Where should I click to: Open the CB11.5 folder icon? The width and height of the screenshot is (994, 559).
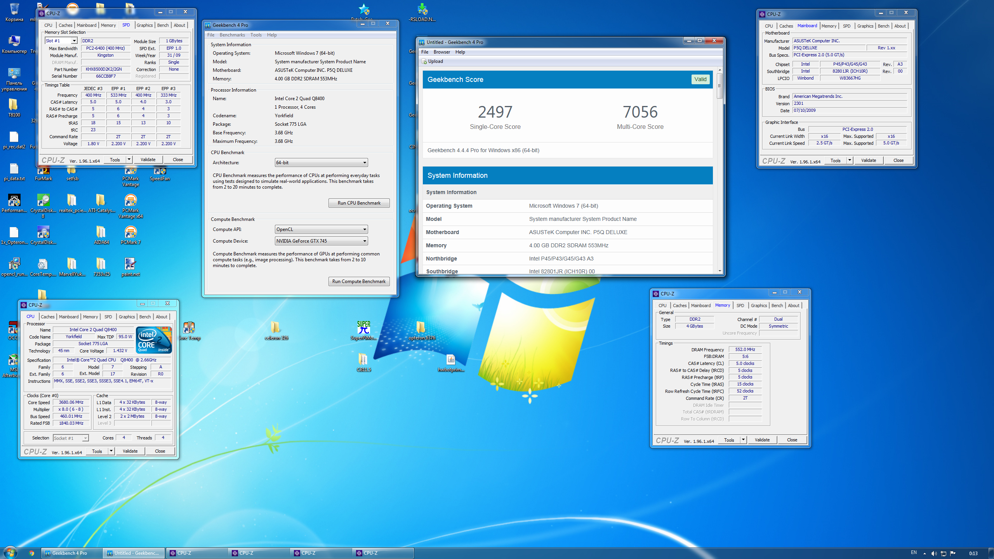[363, 363]
